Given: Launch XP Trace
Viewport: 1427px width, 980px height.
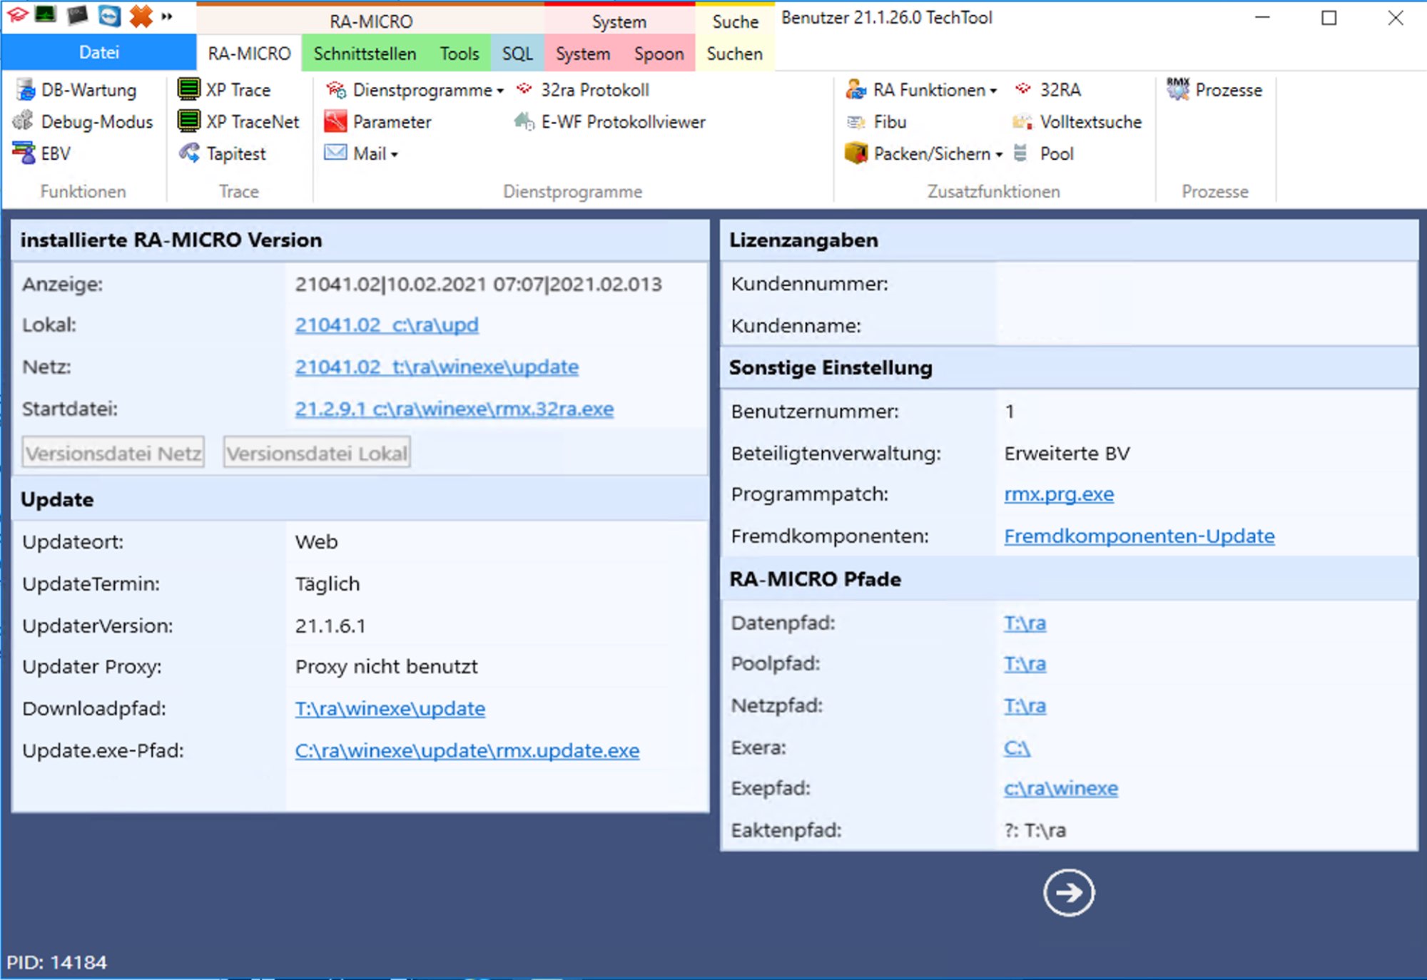Looking at the screenshot, I should 225,90.
